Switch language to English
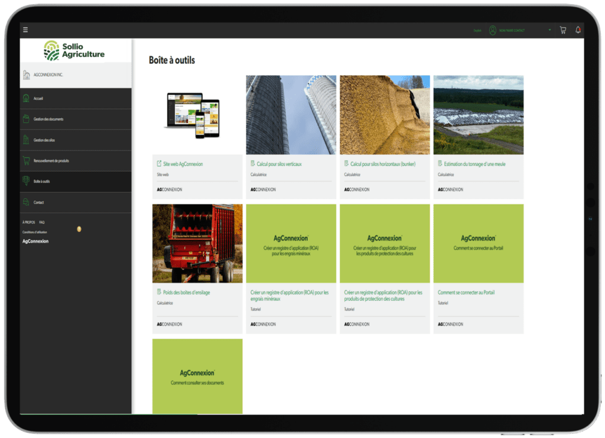The width and height of the screenshot is (605, 438). point(477,30)
